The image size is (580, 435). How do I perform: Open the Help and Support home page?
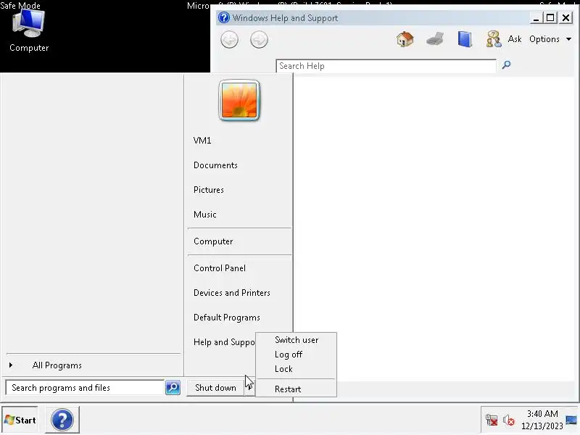pos(405,39)
